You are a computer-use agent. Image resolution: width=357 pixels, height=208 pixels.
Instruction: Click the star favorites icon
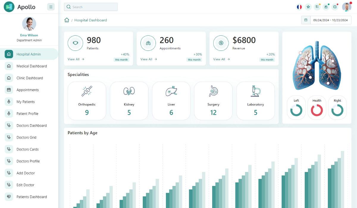coord(308,7)
